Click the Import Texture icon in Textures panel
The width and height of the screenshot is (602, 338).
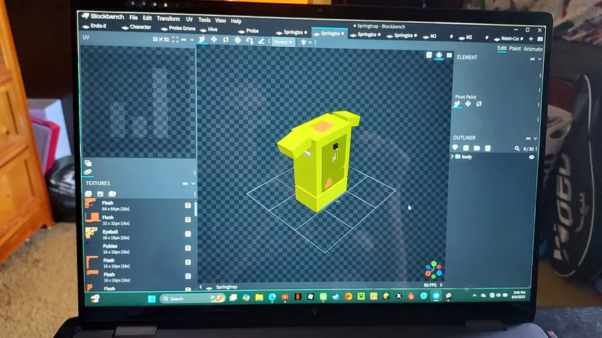[x=89, y=194]
